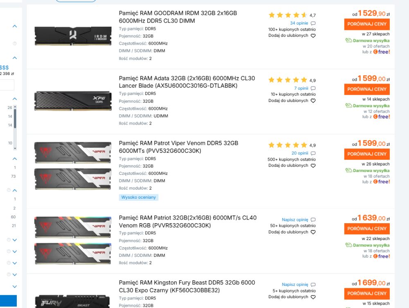409x308 pixels.
Task: Click the price filter input field
Action: click(7, 85)
